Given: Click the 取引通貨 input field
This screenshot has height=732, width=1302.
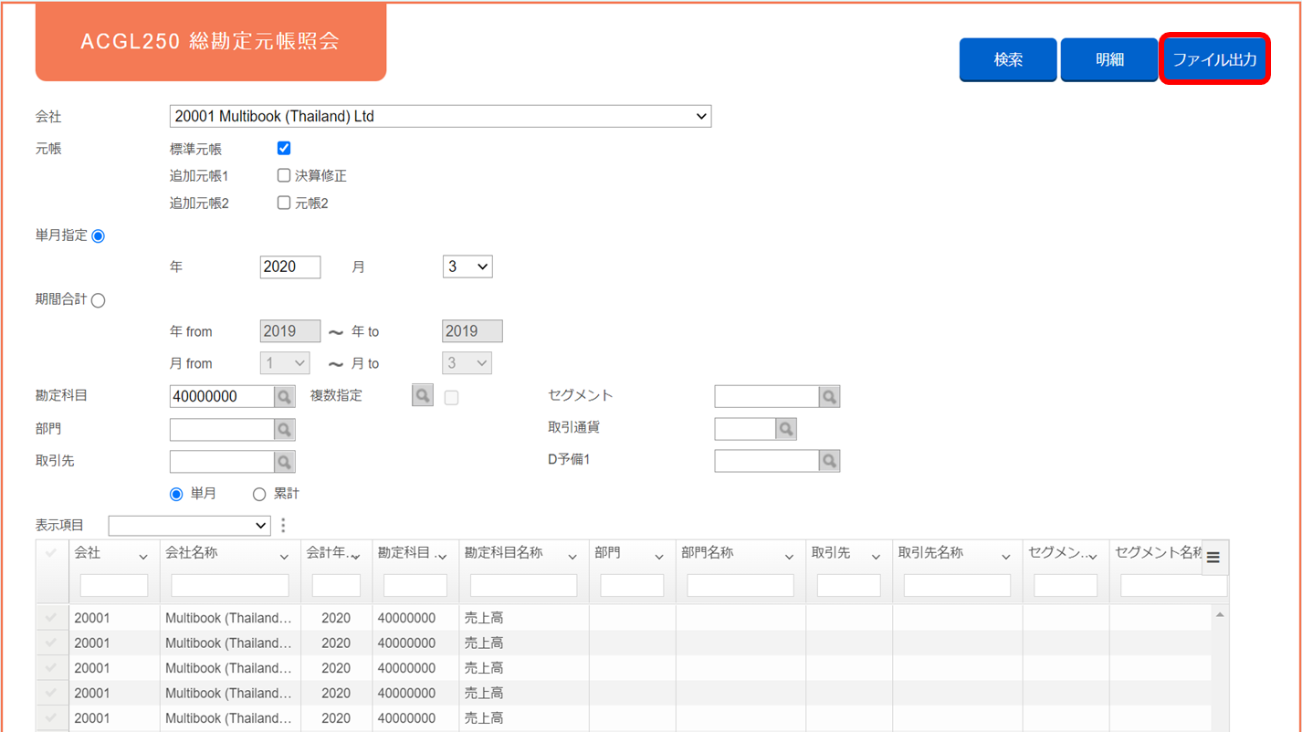Looking at the screenshot, I should point(745,428).
